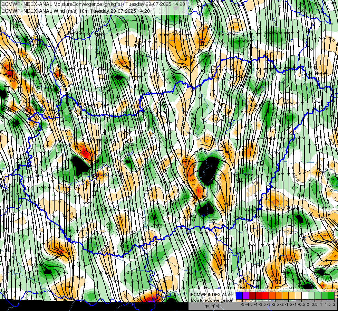The width and height of the screenshot is (338, 311).
Task: Click the purple legend swatch
Action: [x=246, y=295]
